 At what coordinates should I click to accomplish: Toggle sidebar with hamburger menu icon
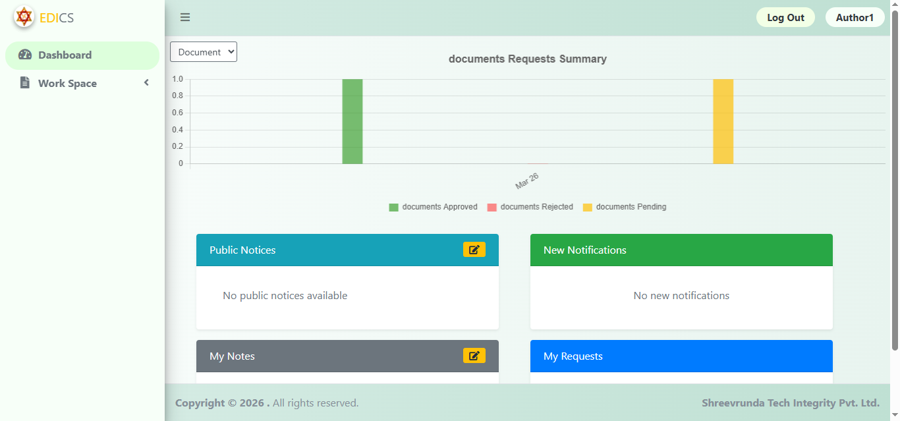185,17
